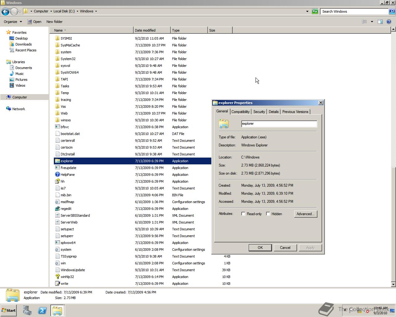Image resolution: width=396 pixels, height=317 pixels.
Task: Open the Videos library
Action: tap(20, 85)
